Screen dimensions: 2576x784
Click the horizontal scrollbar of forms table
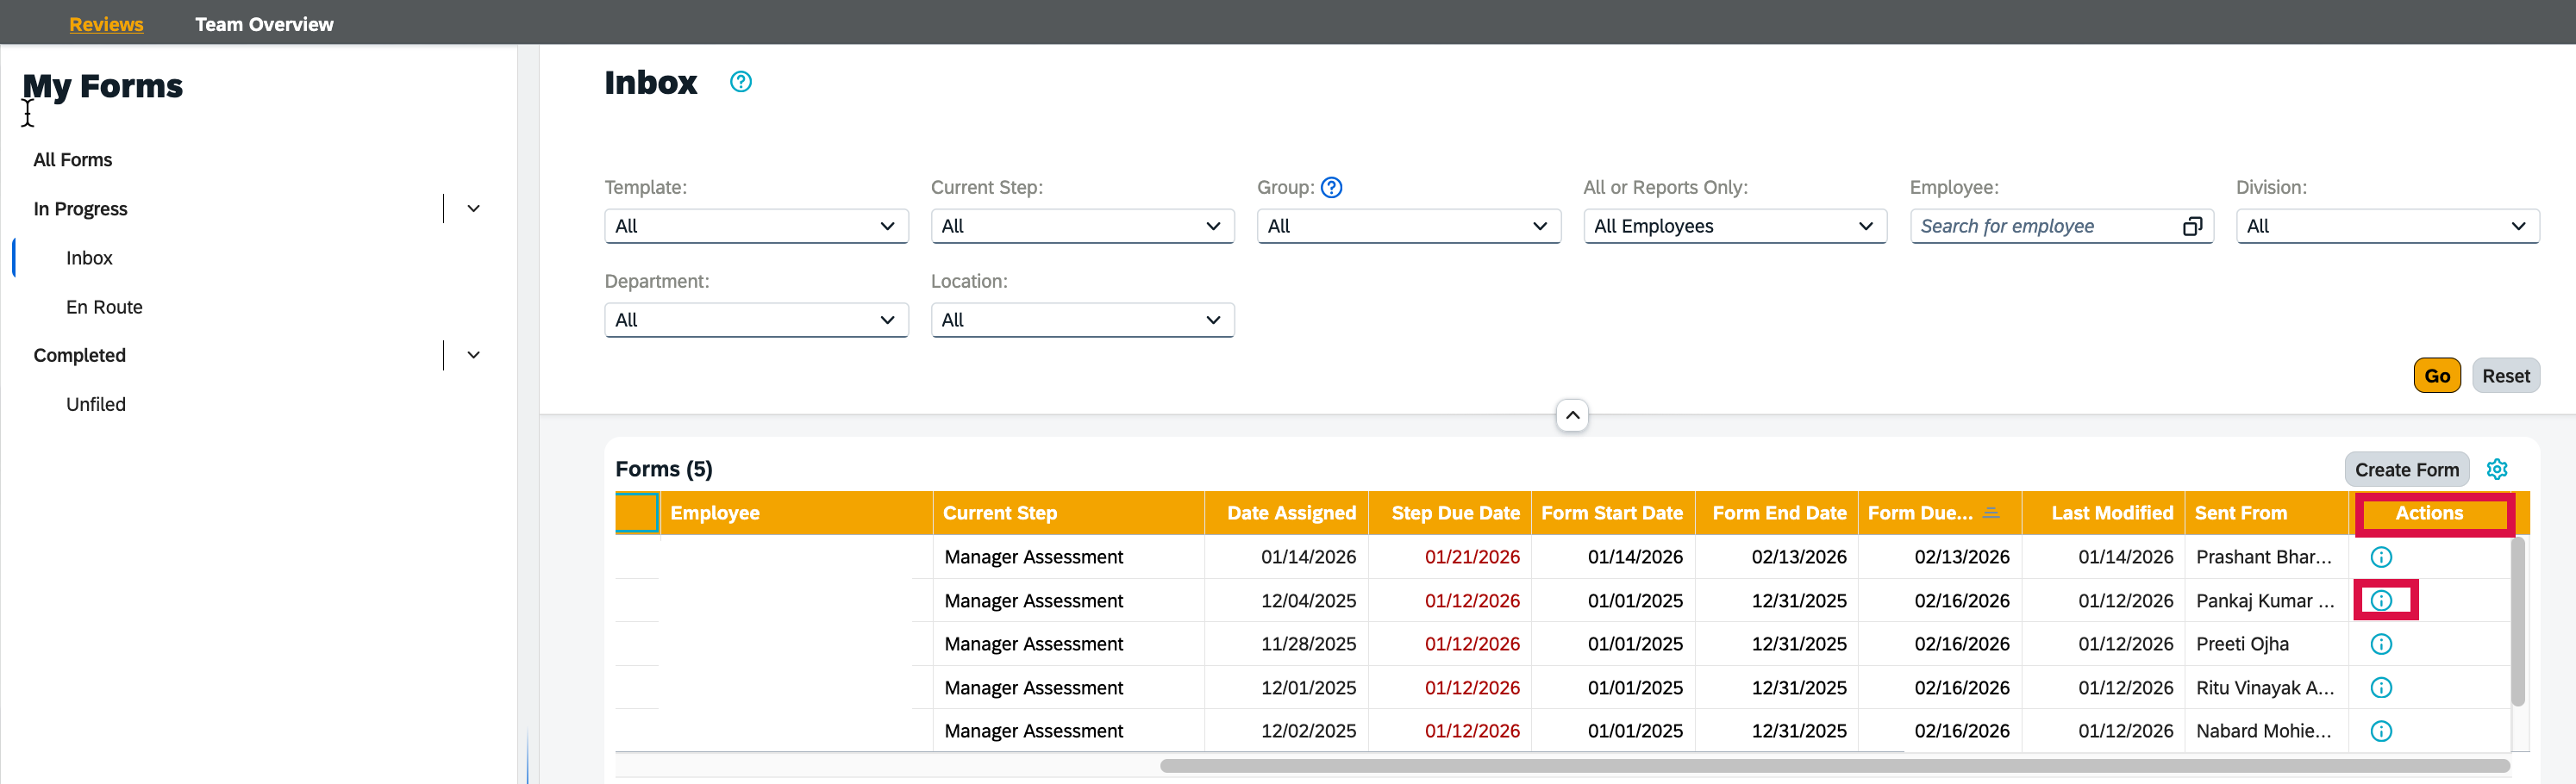(x=1834, y=766)
